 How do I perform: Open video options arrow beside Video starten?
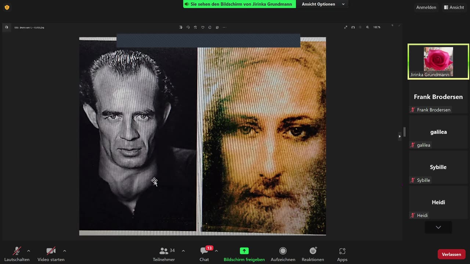[x=65, y=251]
